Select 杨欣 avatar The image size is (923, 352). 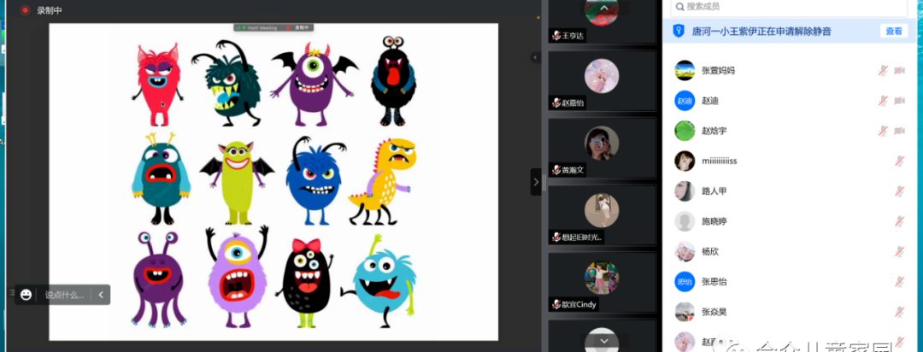click(685, 251)
